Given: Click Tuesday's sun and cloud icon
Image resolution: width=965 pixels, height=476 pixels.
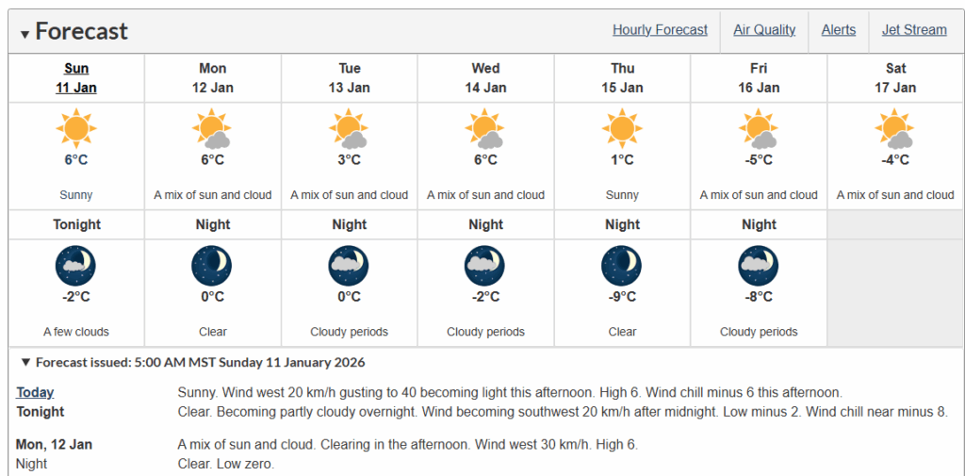Looking at the screenshot, I should click(x=349, y=128).
